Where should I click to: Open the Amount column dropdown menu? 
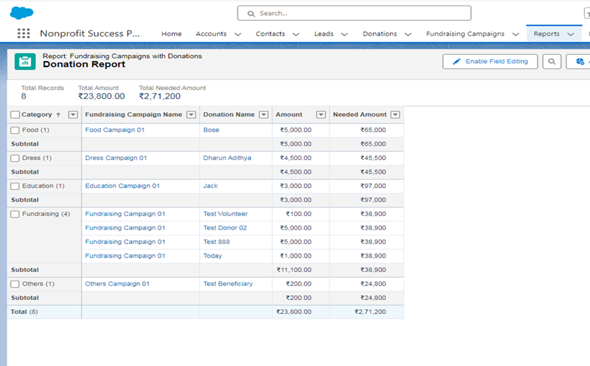point(321,115)
